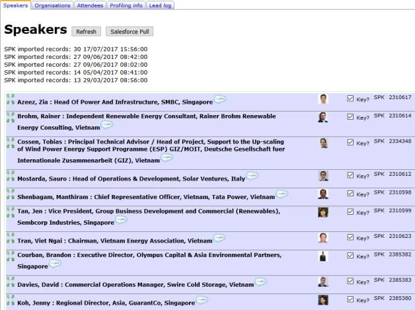The width and height of the screenshot is (415, 310).
Task: Toggle the Key? checkbox for Koh, Jenny
Action: click(x=350, y=299)
